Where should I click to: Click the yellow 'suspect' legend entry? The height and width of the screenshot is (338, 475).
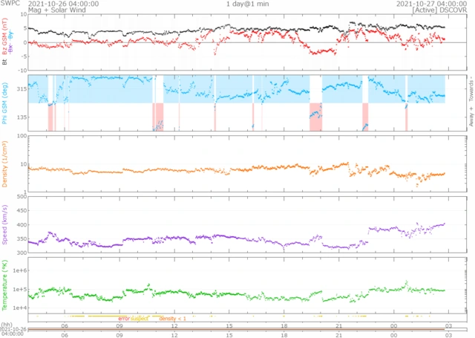[140, 319]
